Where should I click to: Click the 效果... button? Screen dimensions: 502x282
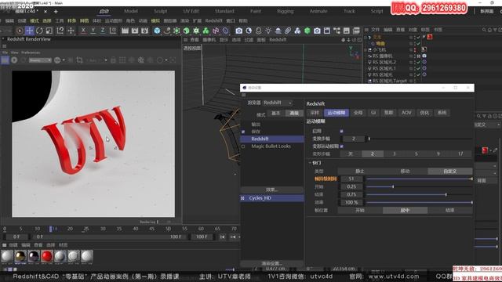click(272, 190)
